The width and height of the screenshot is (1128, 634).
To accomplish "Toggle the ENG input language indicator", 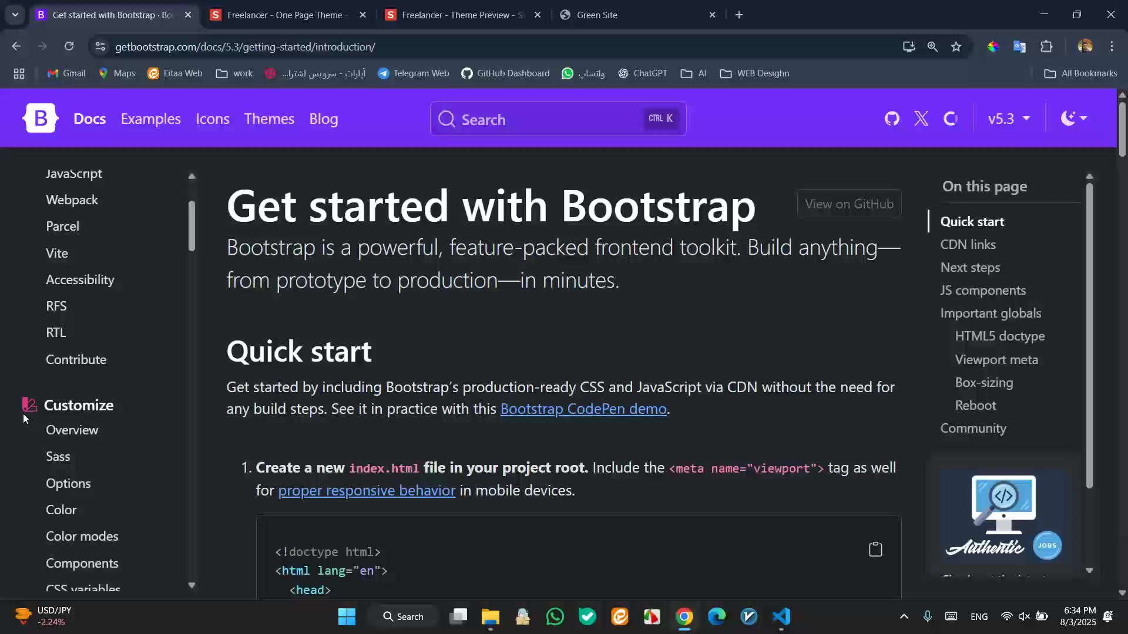I will [x=979, y=616].
